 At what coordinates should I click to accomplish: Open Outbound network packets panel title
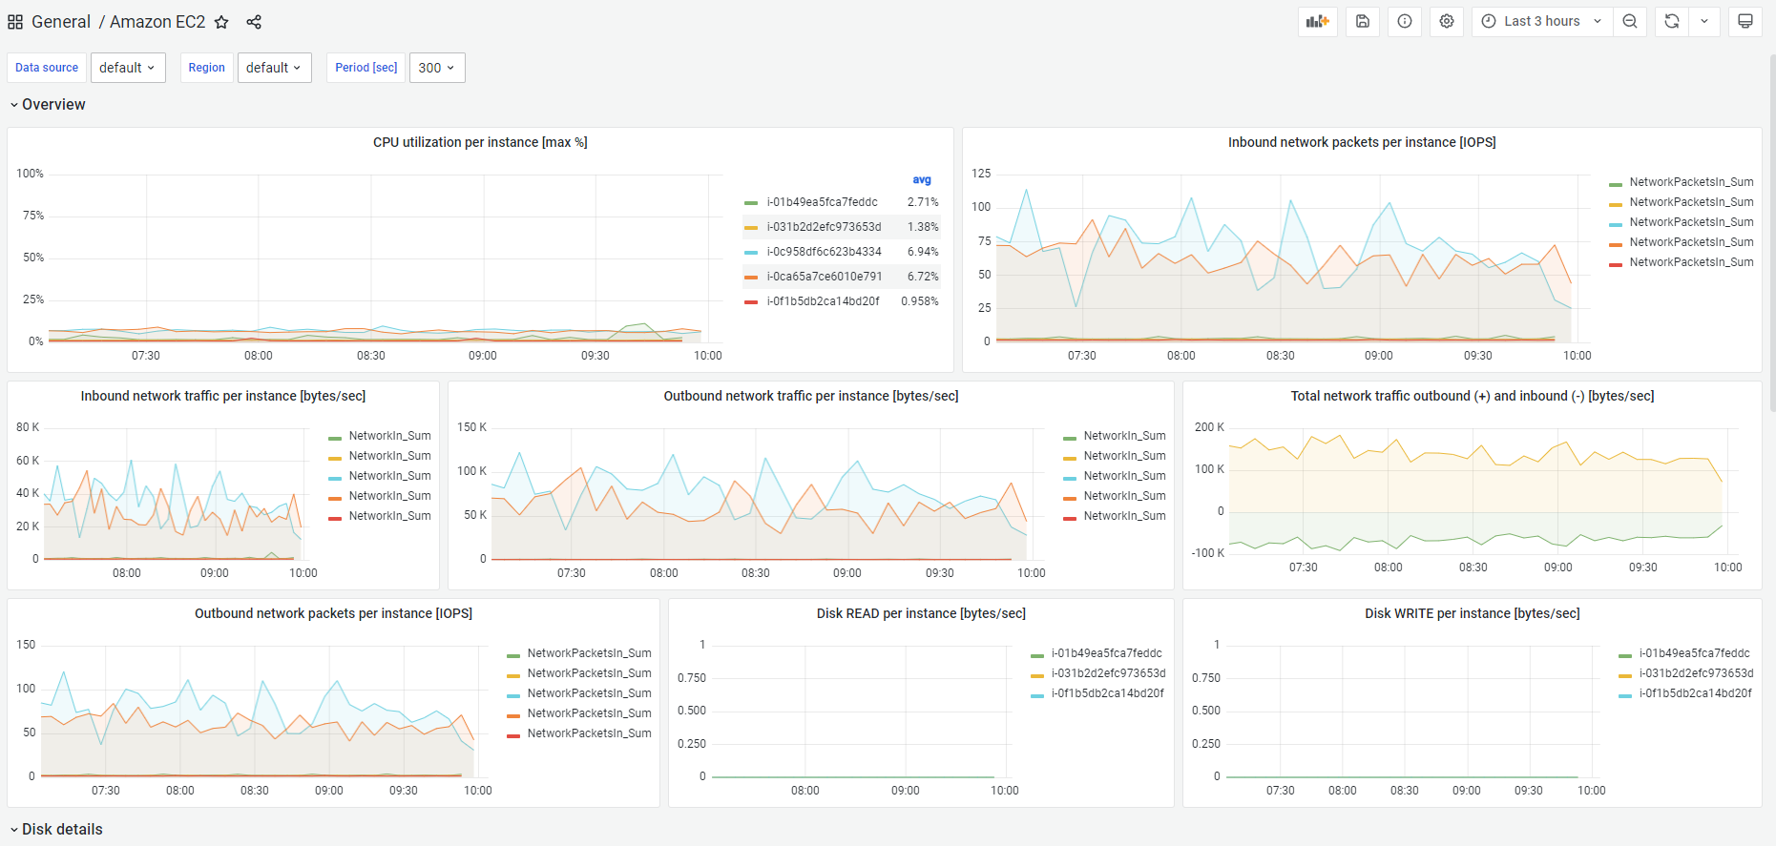pyautogui.click(x=334, y=613)
